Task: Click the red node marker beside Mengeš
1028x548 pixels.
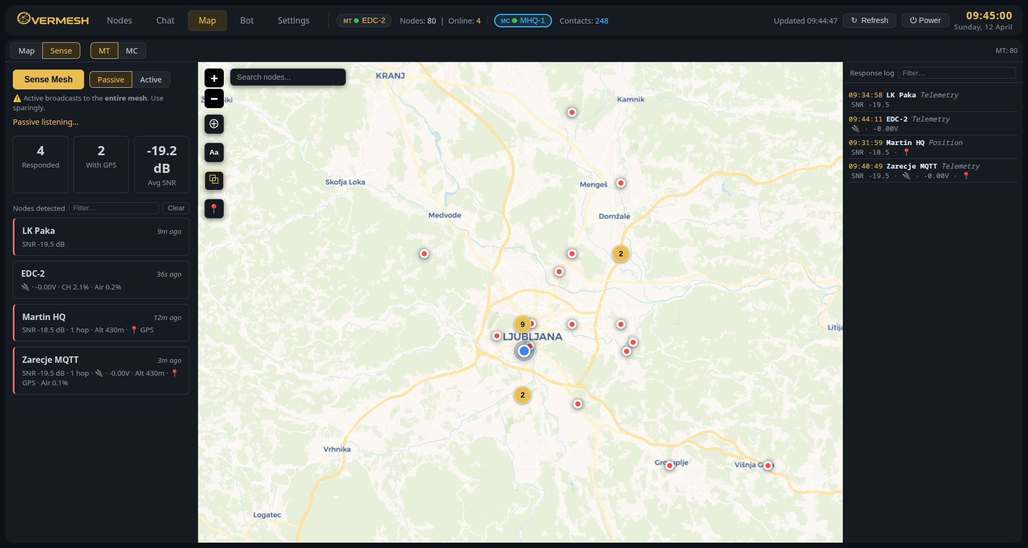Action: [621, 183]
